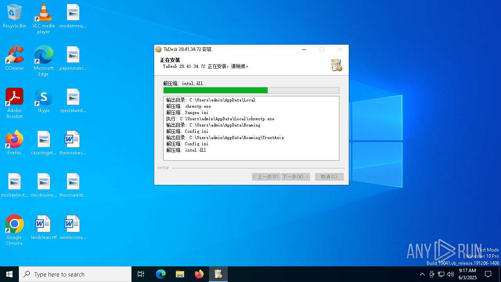
Task: Open the Adobe Acrobat desktop shortcut
Action: [x=14, y=103]
